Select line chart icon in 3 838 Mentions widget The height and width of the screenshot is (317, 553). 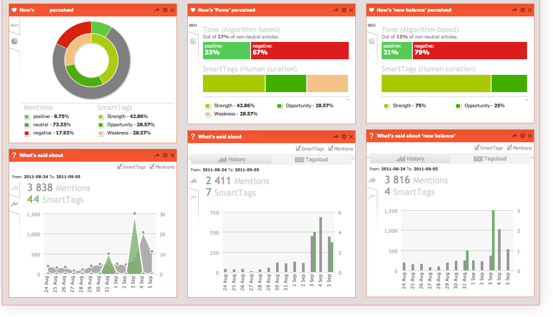(x=15, y=204)
